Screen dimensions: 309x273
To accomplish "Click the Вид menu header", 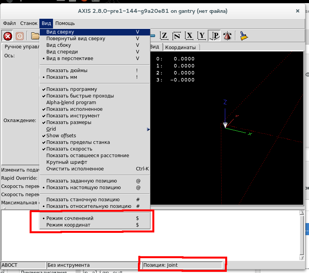I will click(46, 23).
